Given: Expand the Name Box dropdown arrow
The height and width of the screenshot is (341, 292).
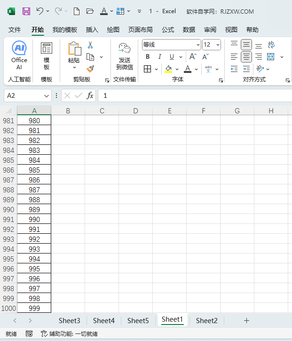Looking at the screenshot, I should point(46,95).
